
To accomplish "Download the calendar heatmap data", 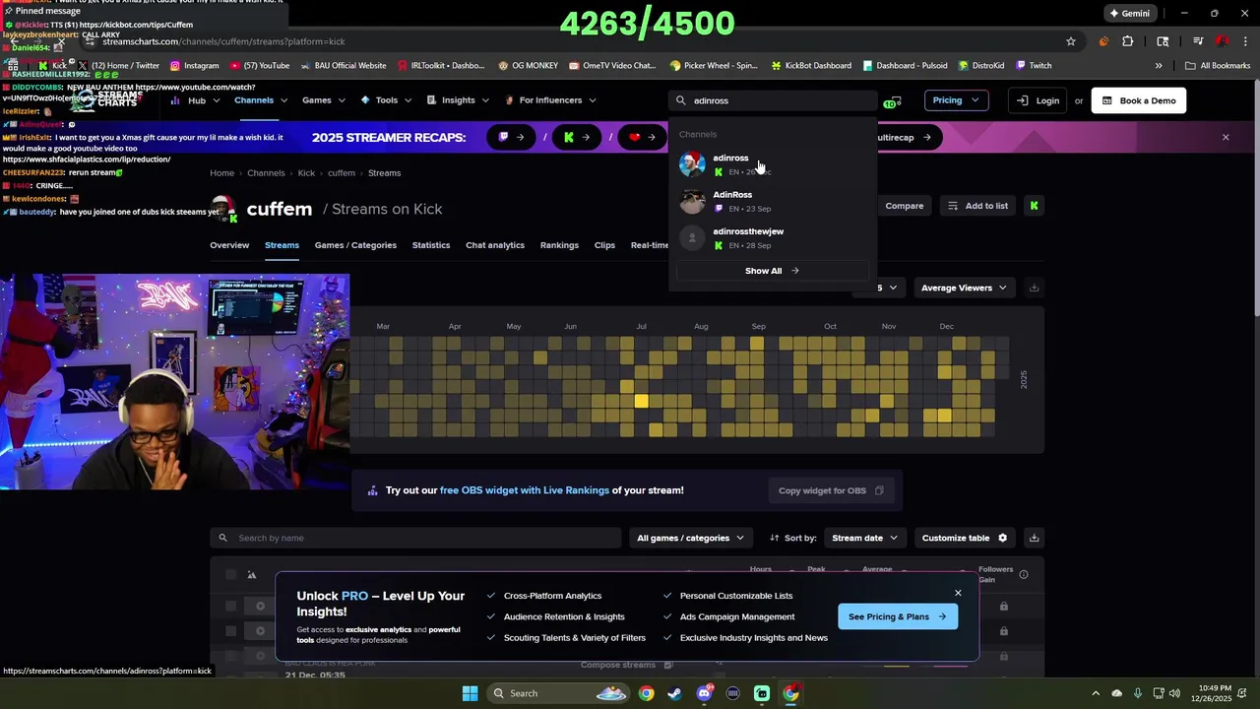I will coord(1034,288).
